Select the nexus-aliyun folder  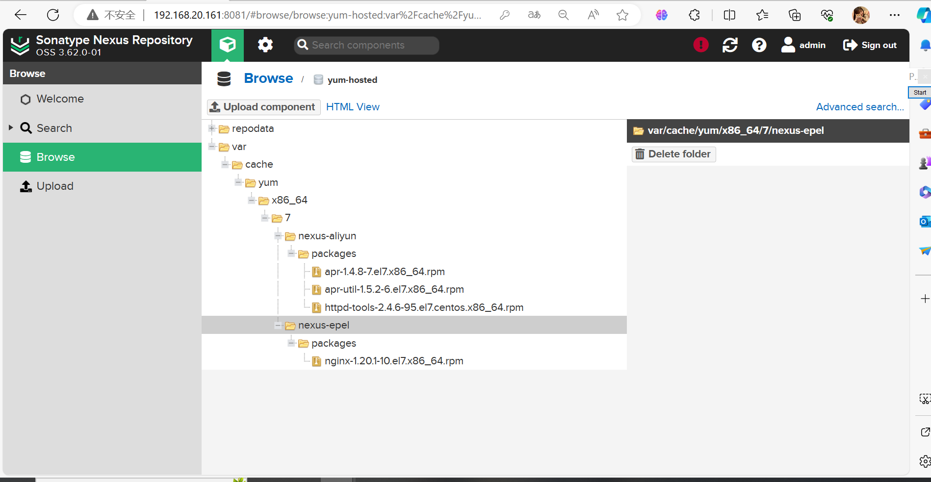tap(327, 236)
